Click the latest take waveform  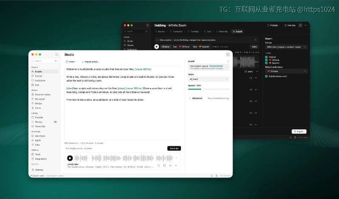pos(124,158)
